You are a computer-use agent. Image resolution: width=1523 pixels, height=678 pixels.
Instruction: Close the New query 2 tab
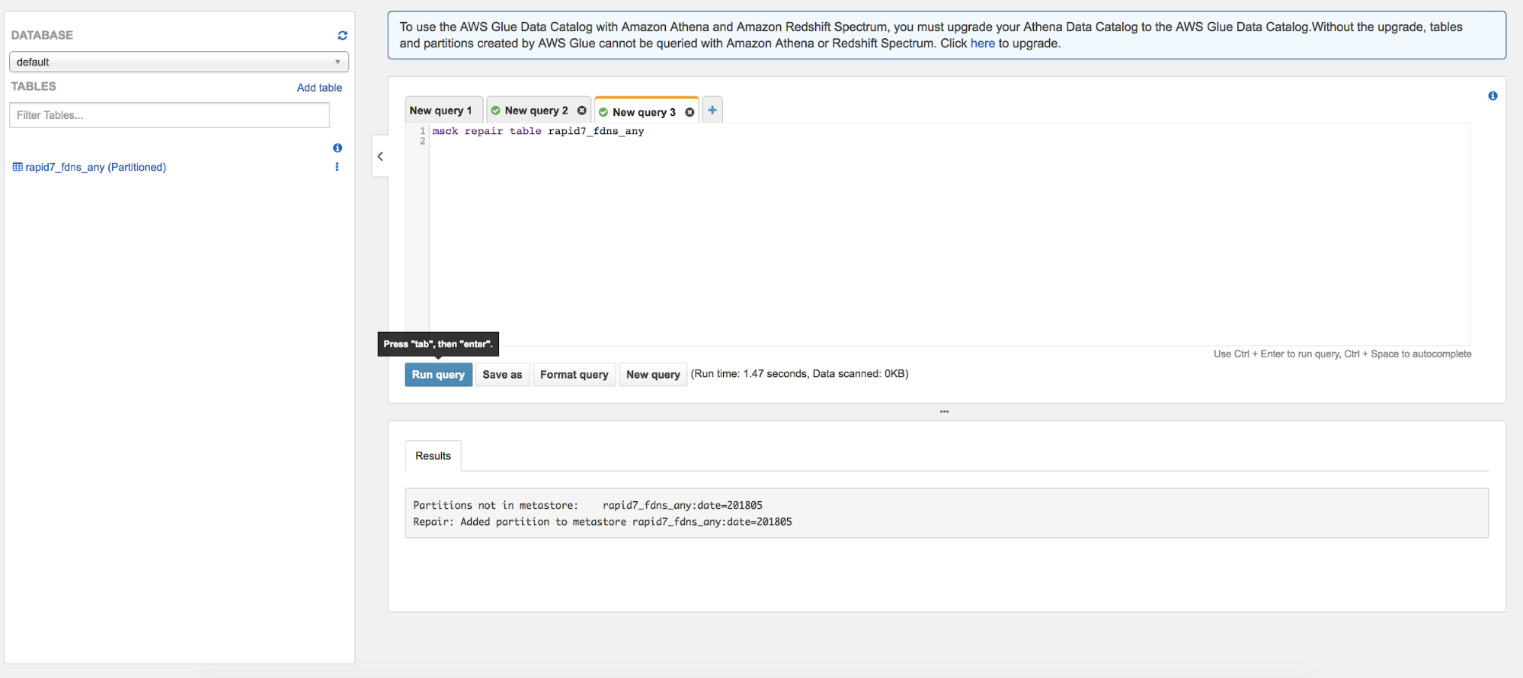pos(582,110)
